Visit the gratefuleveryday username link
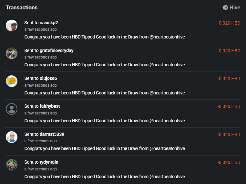Image resolution: width=246 pixels, height=184 pixels. 56,50
